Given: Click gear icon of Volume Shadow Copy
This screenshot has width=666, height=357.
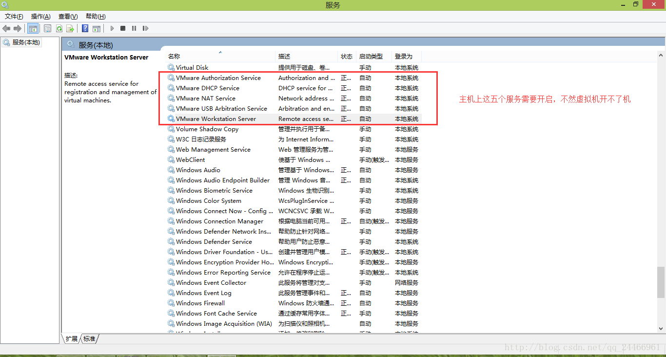Looking at the screenshot, I should point(171,129).
